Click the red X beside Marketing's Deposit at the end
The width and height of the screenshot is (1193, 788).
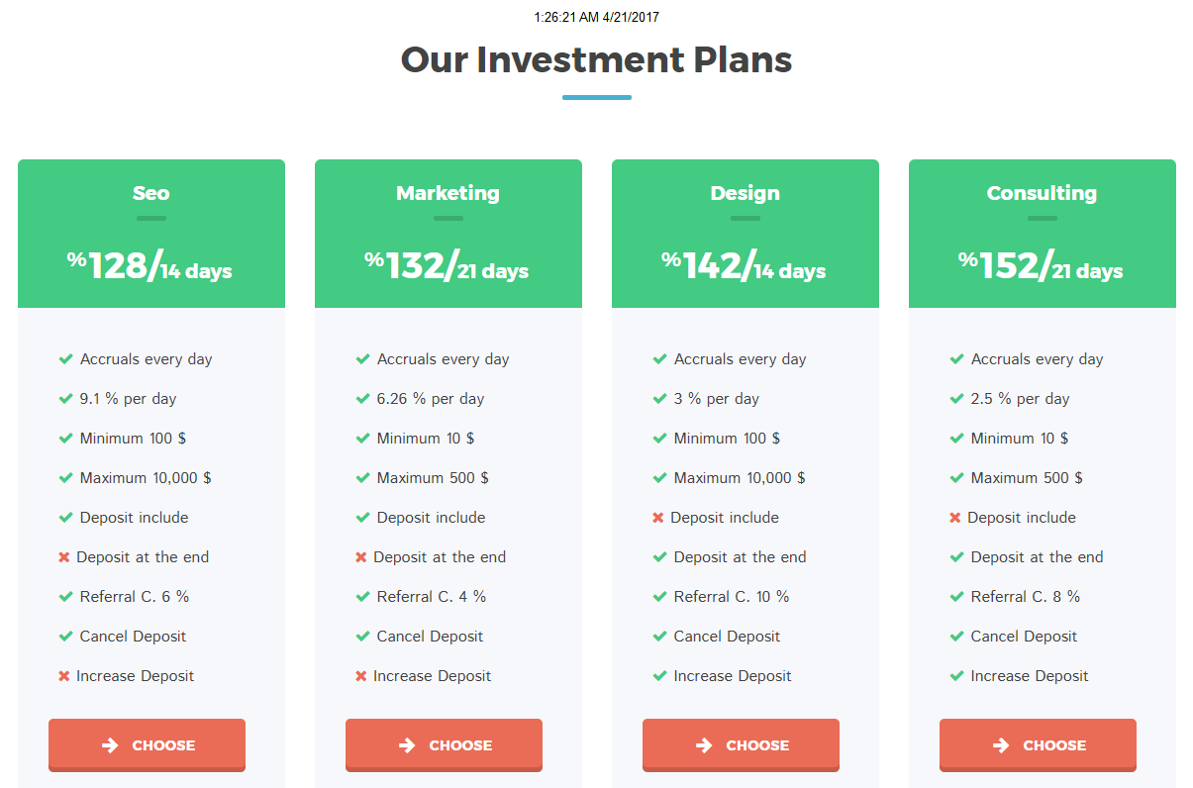tap(361, 557)
